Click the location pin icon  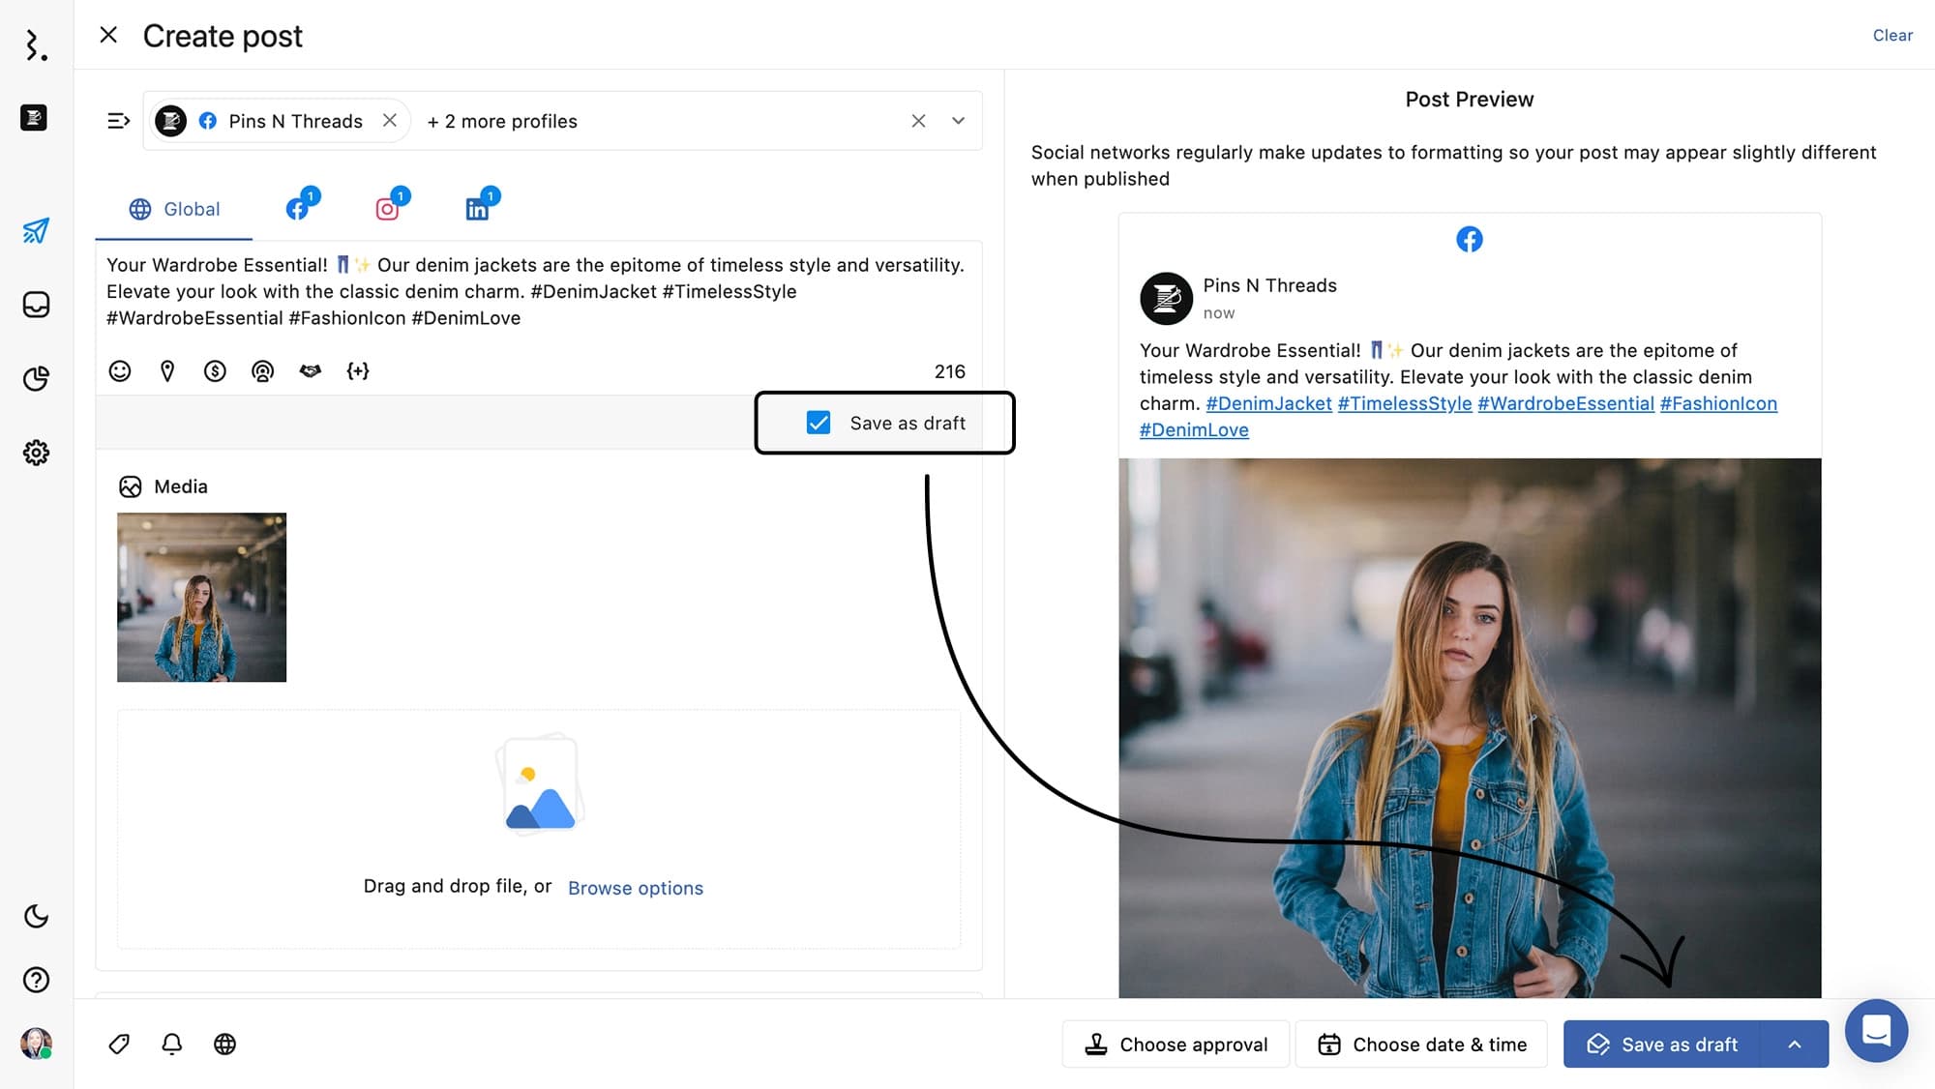[167, 370]
